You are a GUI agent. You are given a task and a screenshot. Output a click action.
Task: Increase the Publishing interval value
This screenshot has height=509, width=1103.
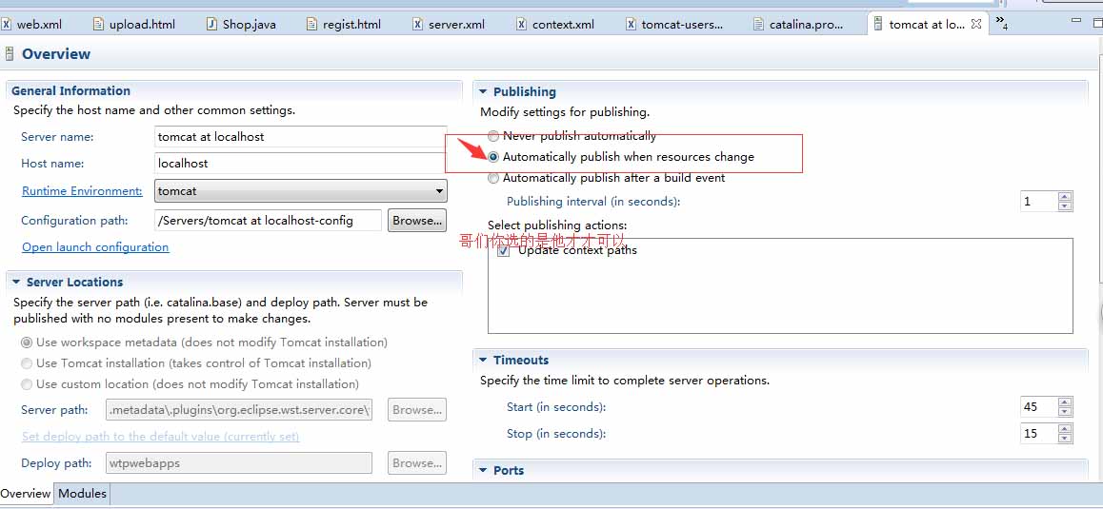point(1065,197)
